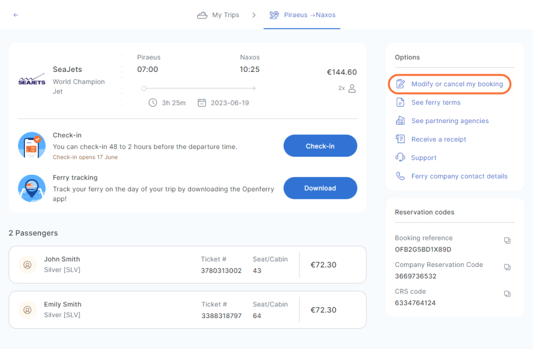Select company reservation code 3669736532
533x349 pixels.
pos(415,277)
